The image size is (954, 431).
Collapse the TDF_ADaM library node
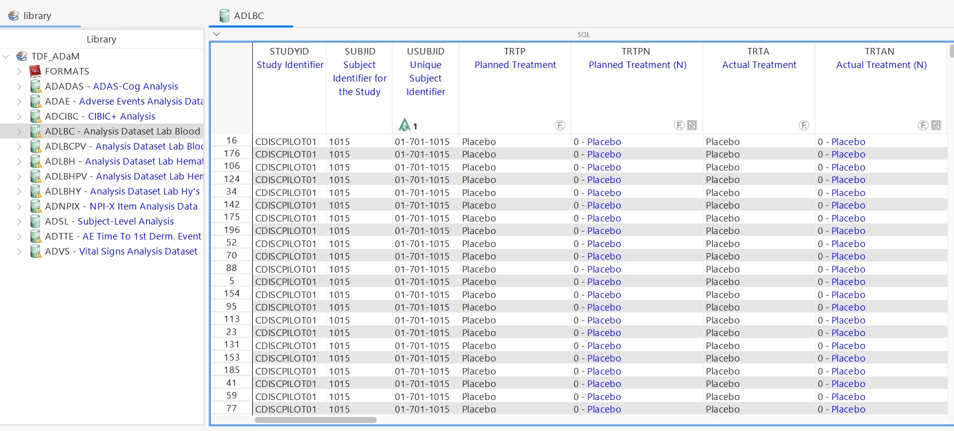coord(6,56)
